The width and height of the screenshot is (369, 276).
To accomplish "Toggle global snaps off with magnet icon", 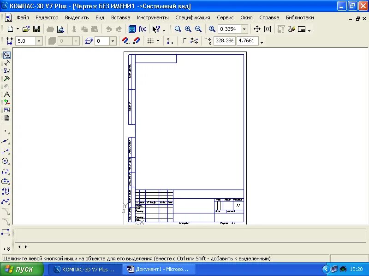I will pos(137,41).
